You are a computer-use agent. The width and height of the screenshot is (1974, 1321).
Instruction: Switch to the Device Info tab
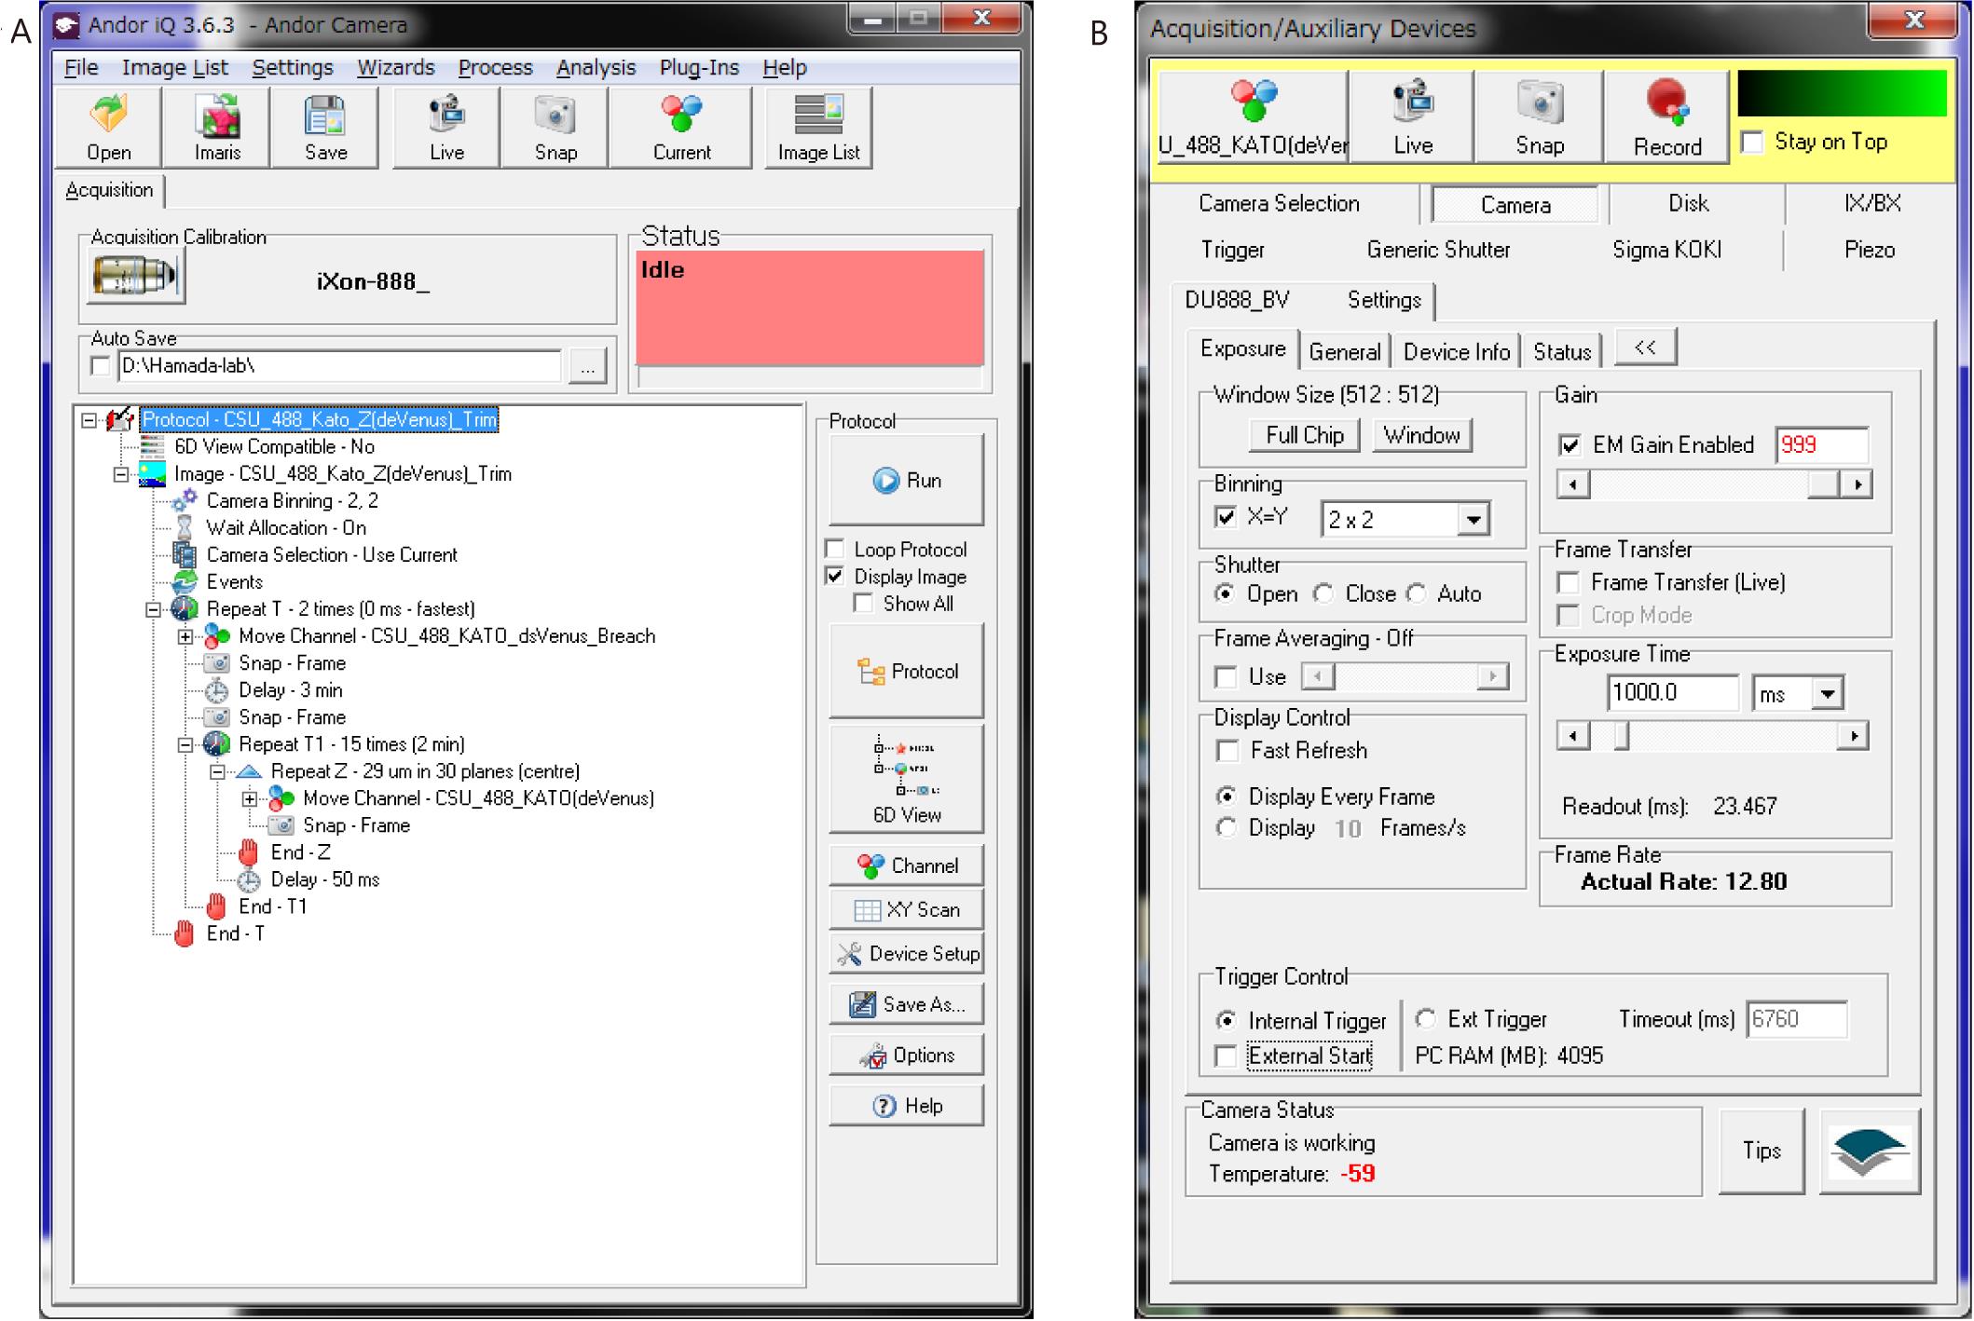click(1456, 352)
